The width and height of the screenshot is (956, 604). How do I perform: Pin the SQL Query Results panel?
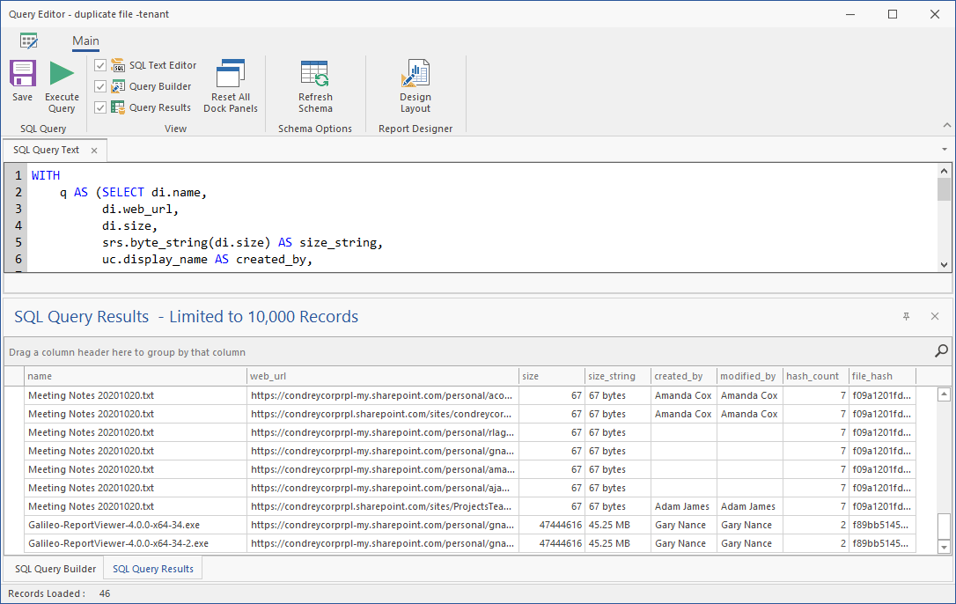coord(906,316)
